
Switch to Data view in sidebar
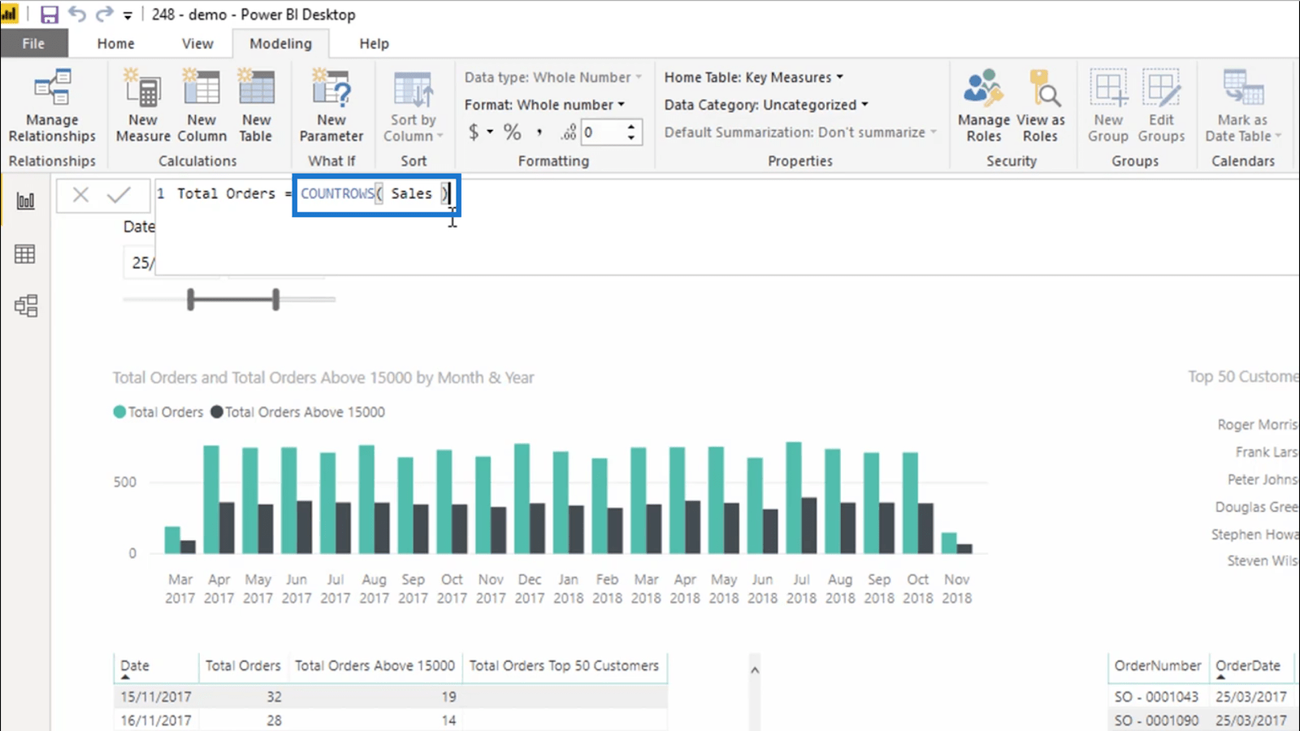25,254
